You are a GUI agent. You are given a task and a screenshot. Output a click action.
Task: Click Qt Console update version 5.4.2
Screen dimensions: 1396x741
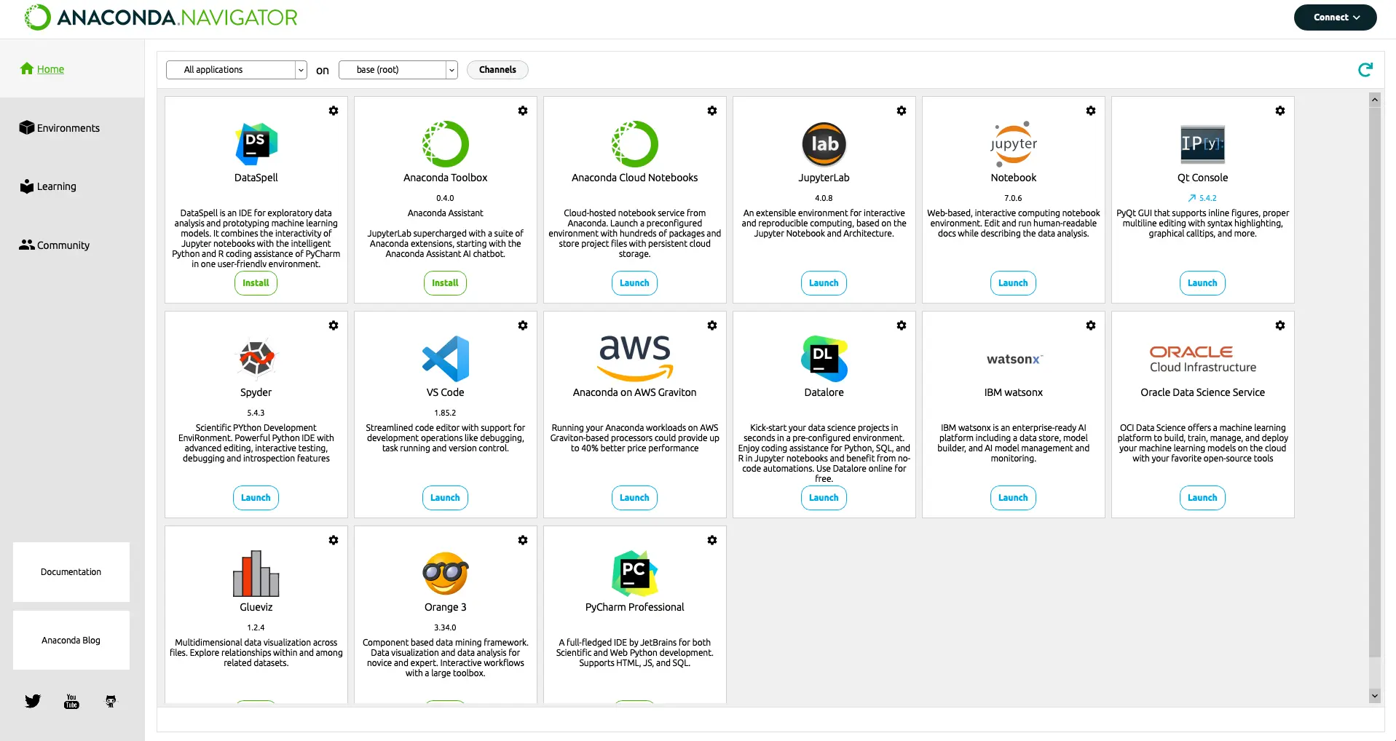(x=1202, y=198)
